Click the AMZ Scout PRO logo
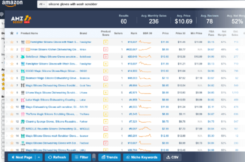The width and height of the screenshot is (245, 162). click(21, 19)
